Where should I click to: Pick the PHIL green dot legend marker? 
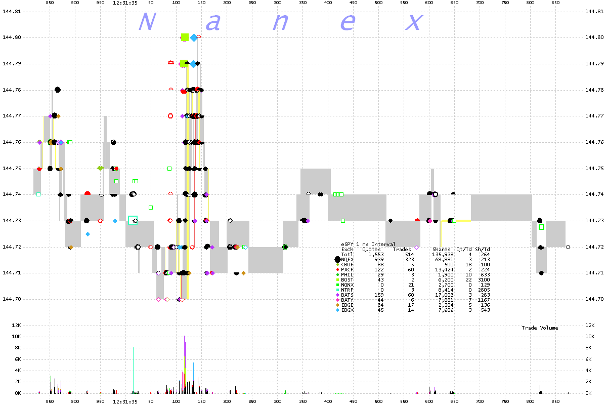pos(337,275)
